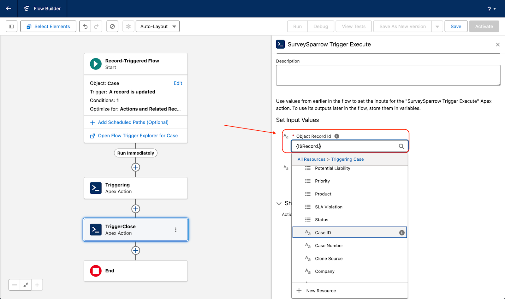Expand the Save As New Version arrow
The height and width of the screenshot is (299, 505).
point(437,27)
